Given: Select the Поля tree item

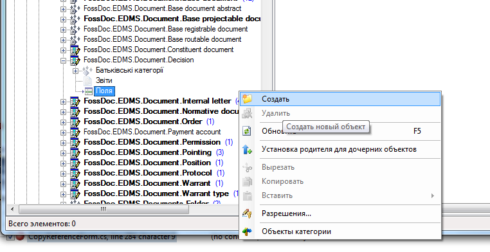Looking at the screenshot, I should click(x=104, y=91).
